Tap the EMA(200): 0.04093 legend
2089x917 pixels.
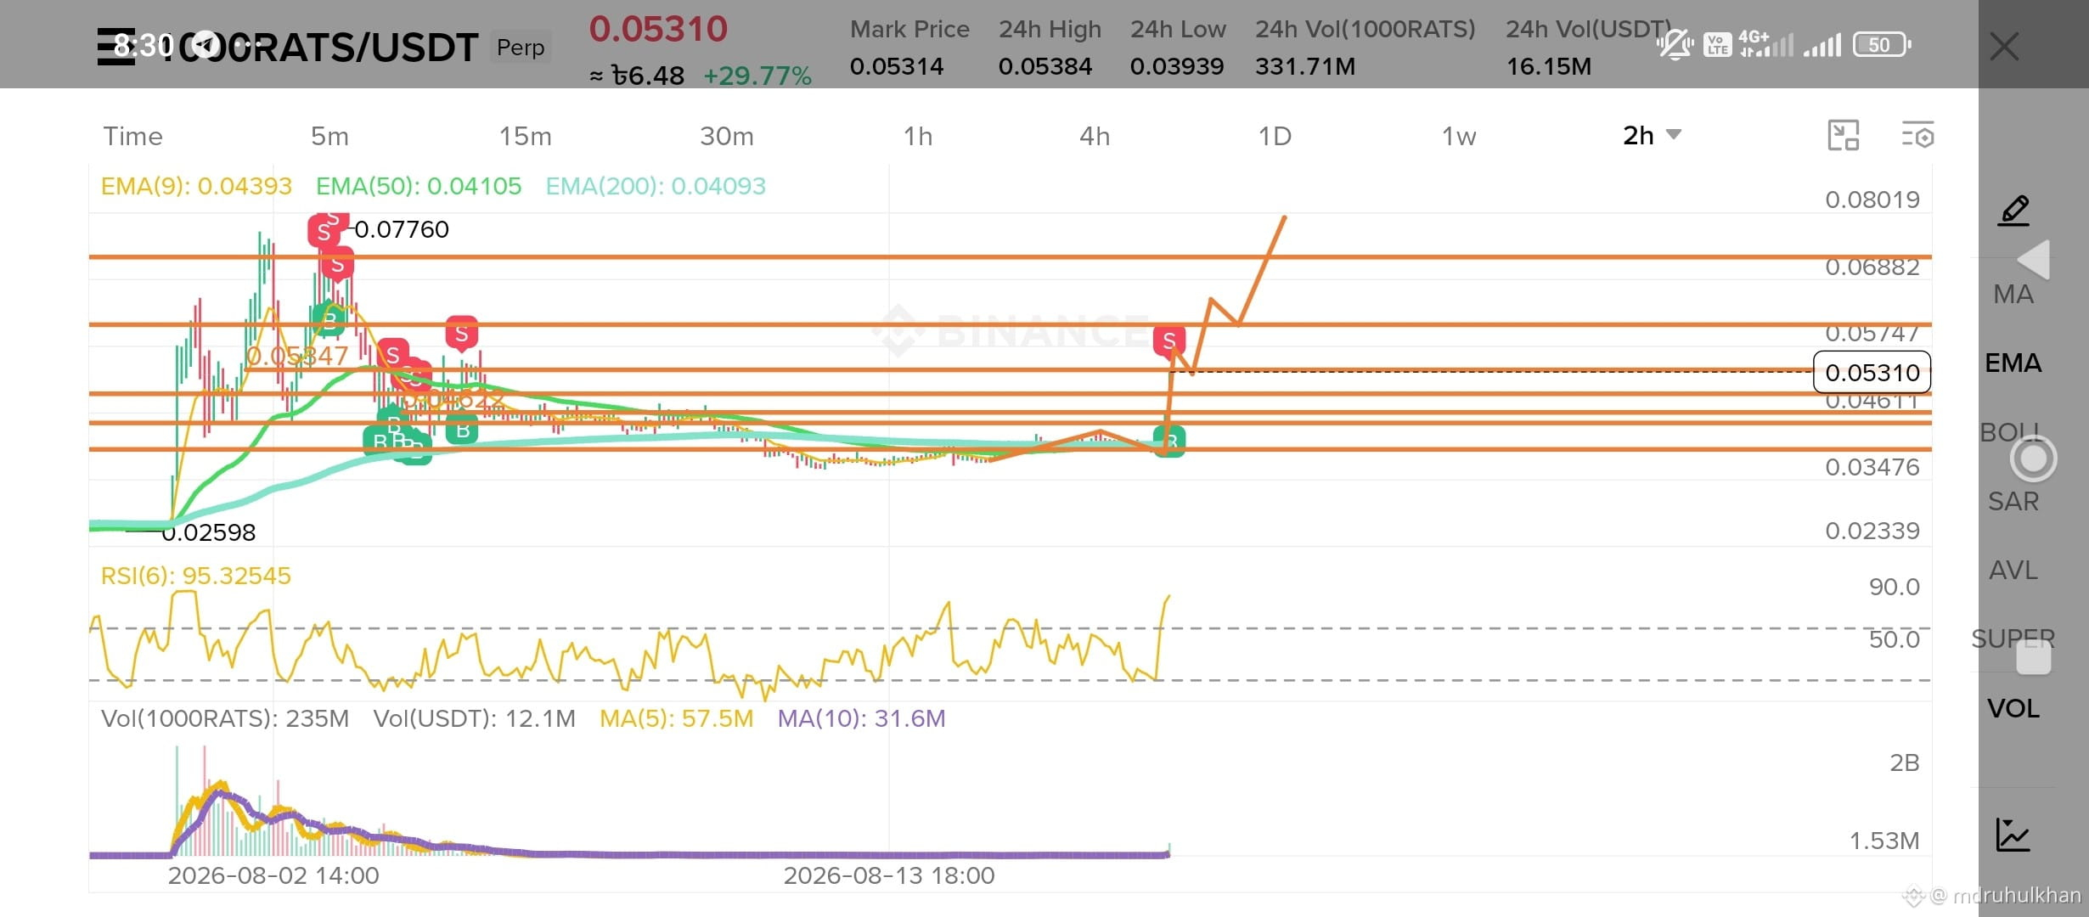coord(656,186)
